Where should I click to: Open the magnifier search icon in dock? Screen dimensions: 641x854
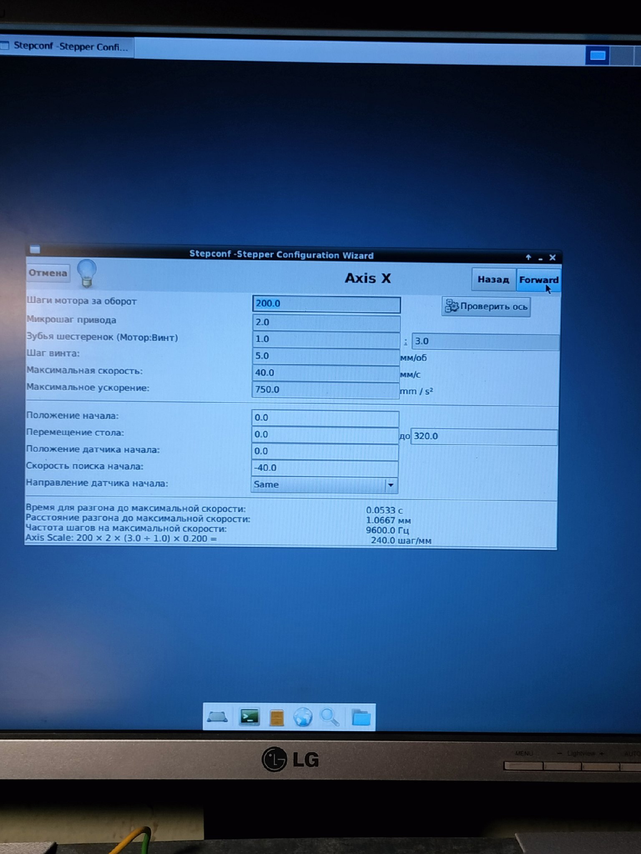[x=330, y=717]
